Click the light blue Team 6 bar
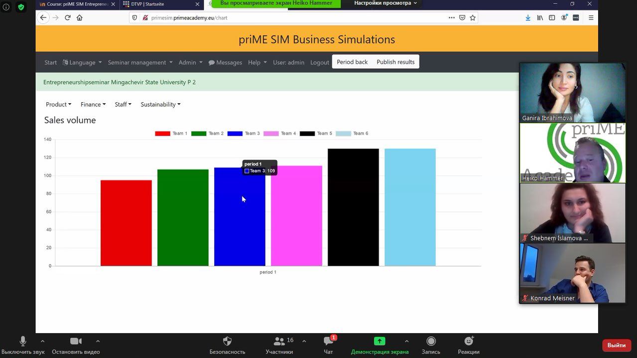The height and width of the screenshot is (358, 637). click(410, 207)
